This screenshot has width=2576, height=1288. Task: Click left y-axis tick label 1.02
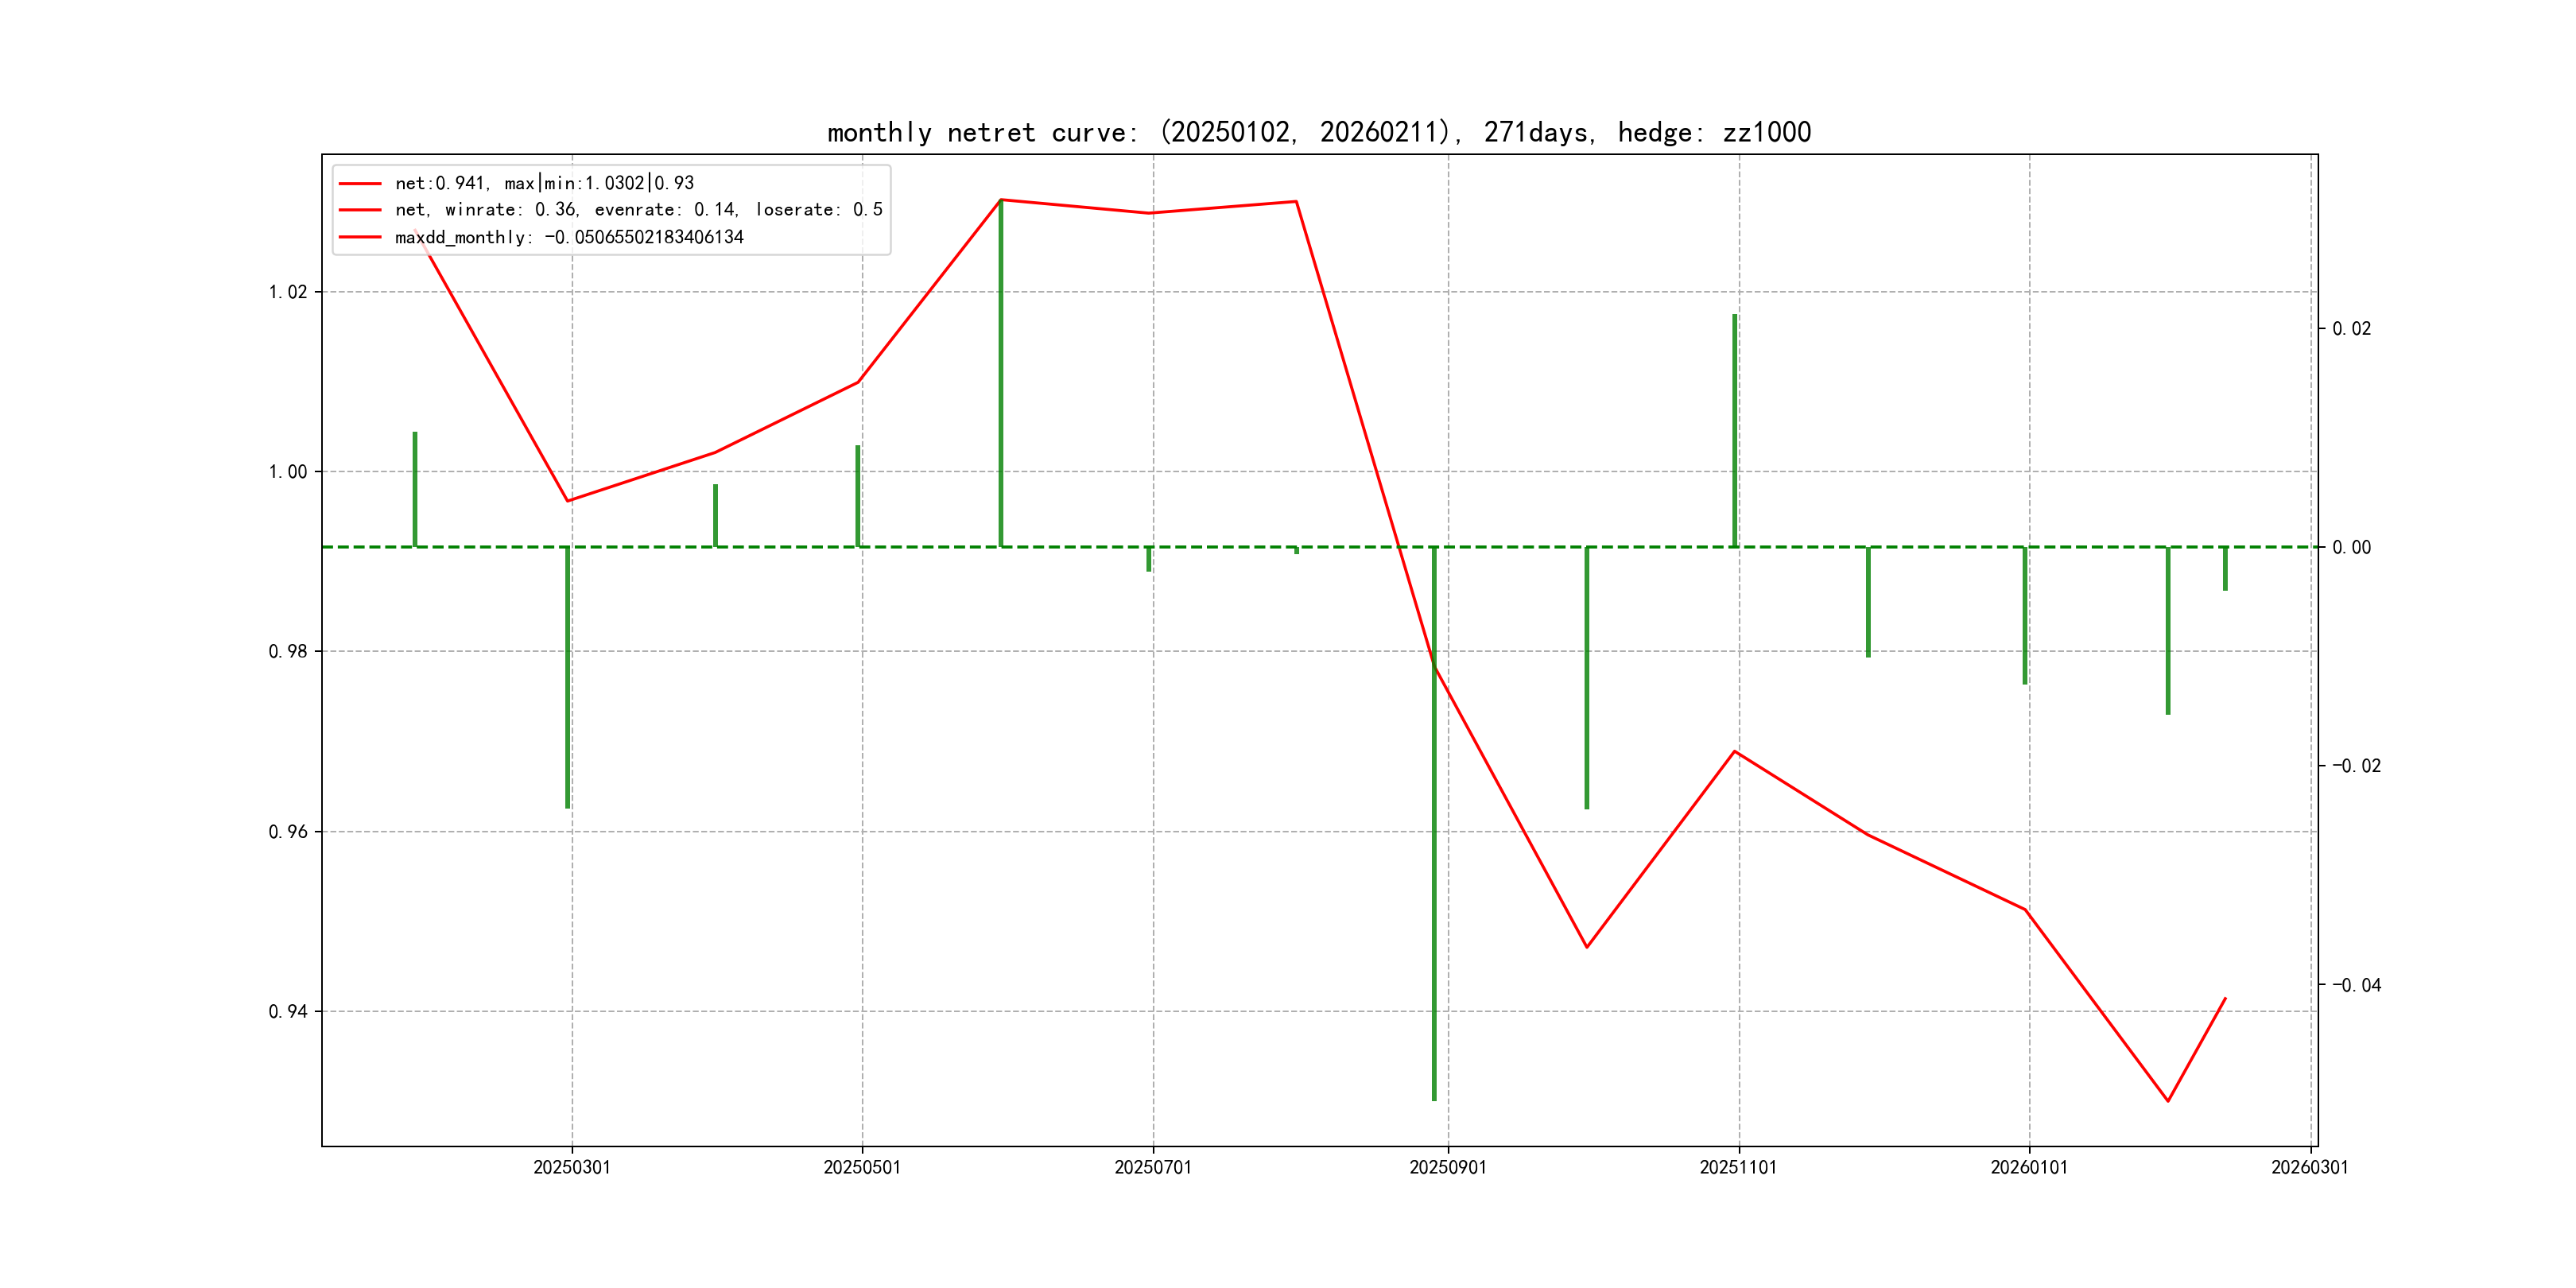288,292
